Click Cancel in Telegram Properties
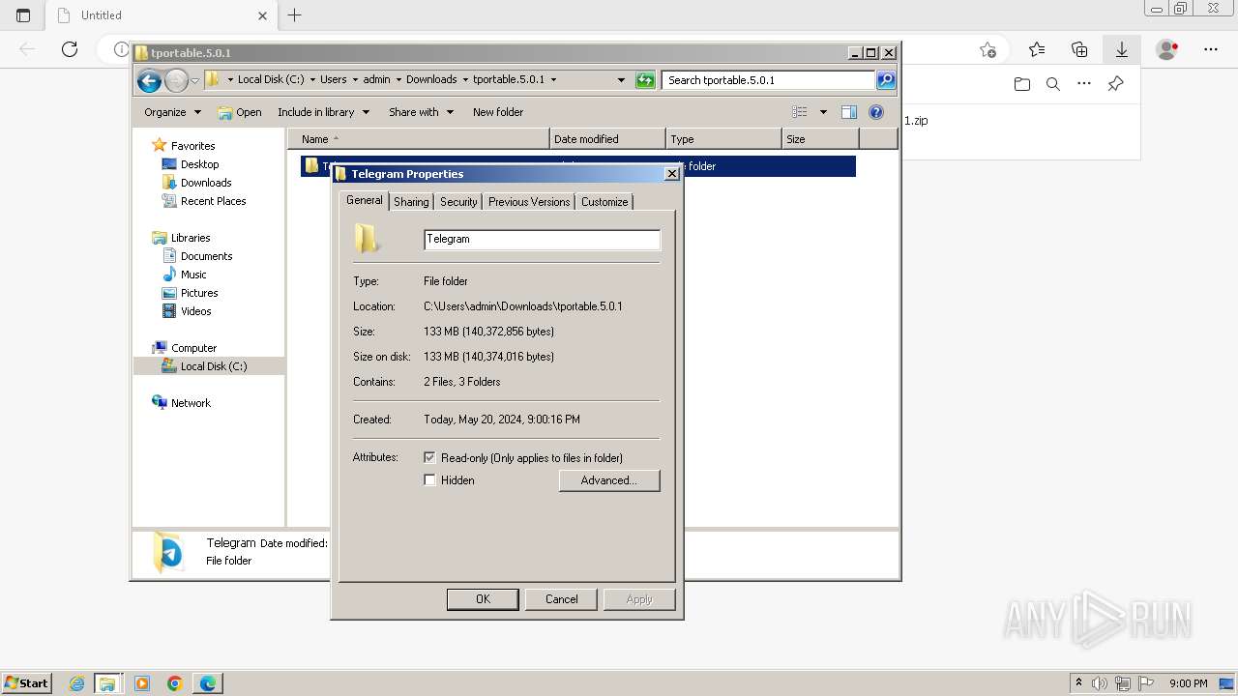The height and width of the screenshot is (696, 1238). click(x=561, y=599)
